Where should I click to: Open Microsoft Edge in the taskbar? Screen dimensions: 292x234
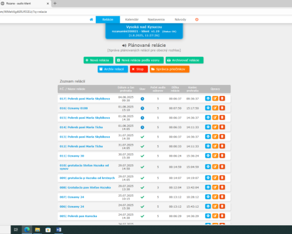(x=27, y=230)
